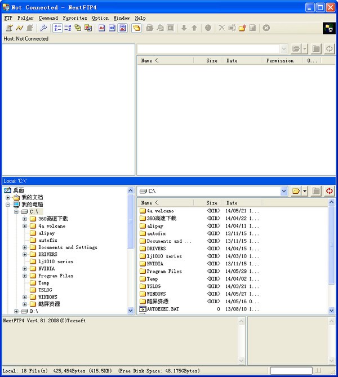Click the greyed parent-folder icon of remote pane
338x377 pixels.
pyautogui.click(x=316, y=49)
